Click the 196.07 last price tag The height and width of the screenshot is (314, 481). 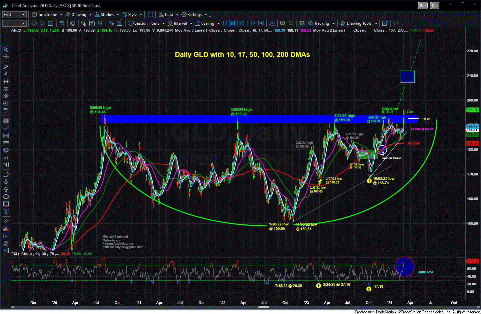(472, 110)
